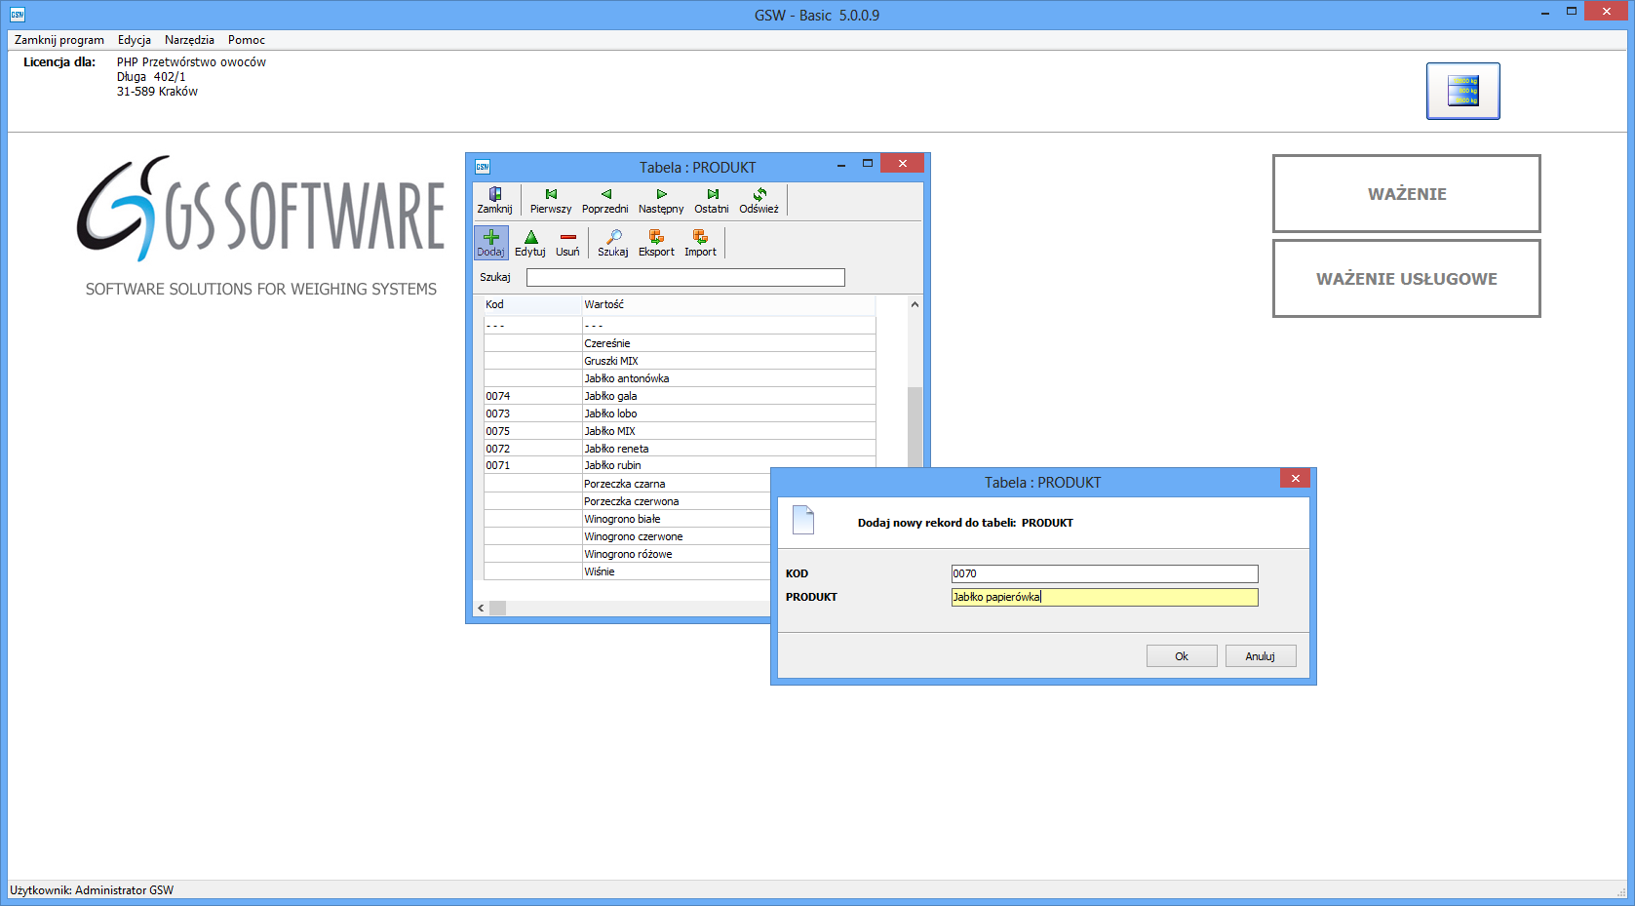Click the WAŻENIE USŁUGOWE button
This screenshot has width=1635, height=906.
click(1406, 279)
